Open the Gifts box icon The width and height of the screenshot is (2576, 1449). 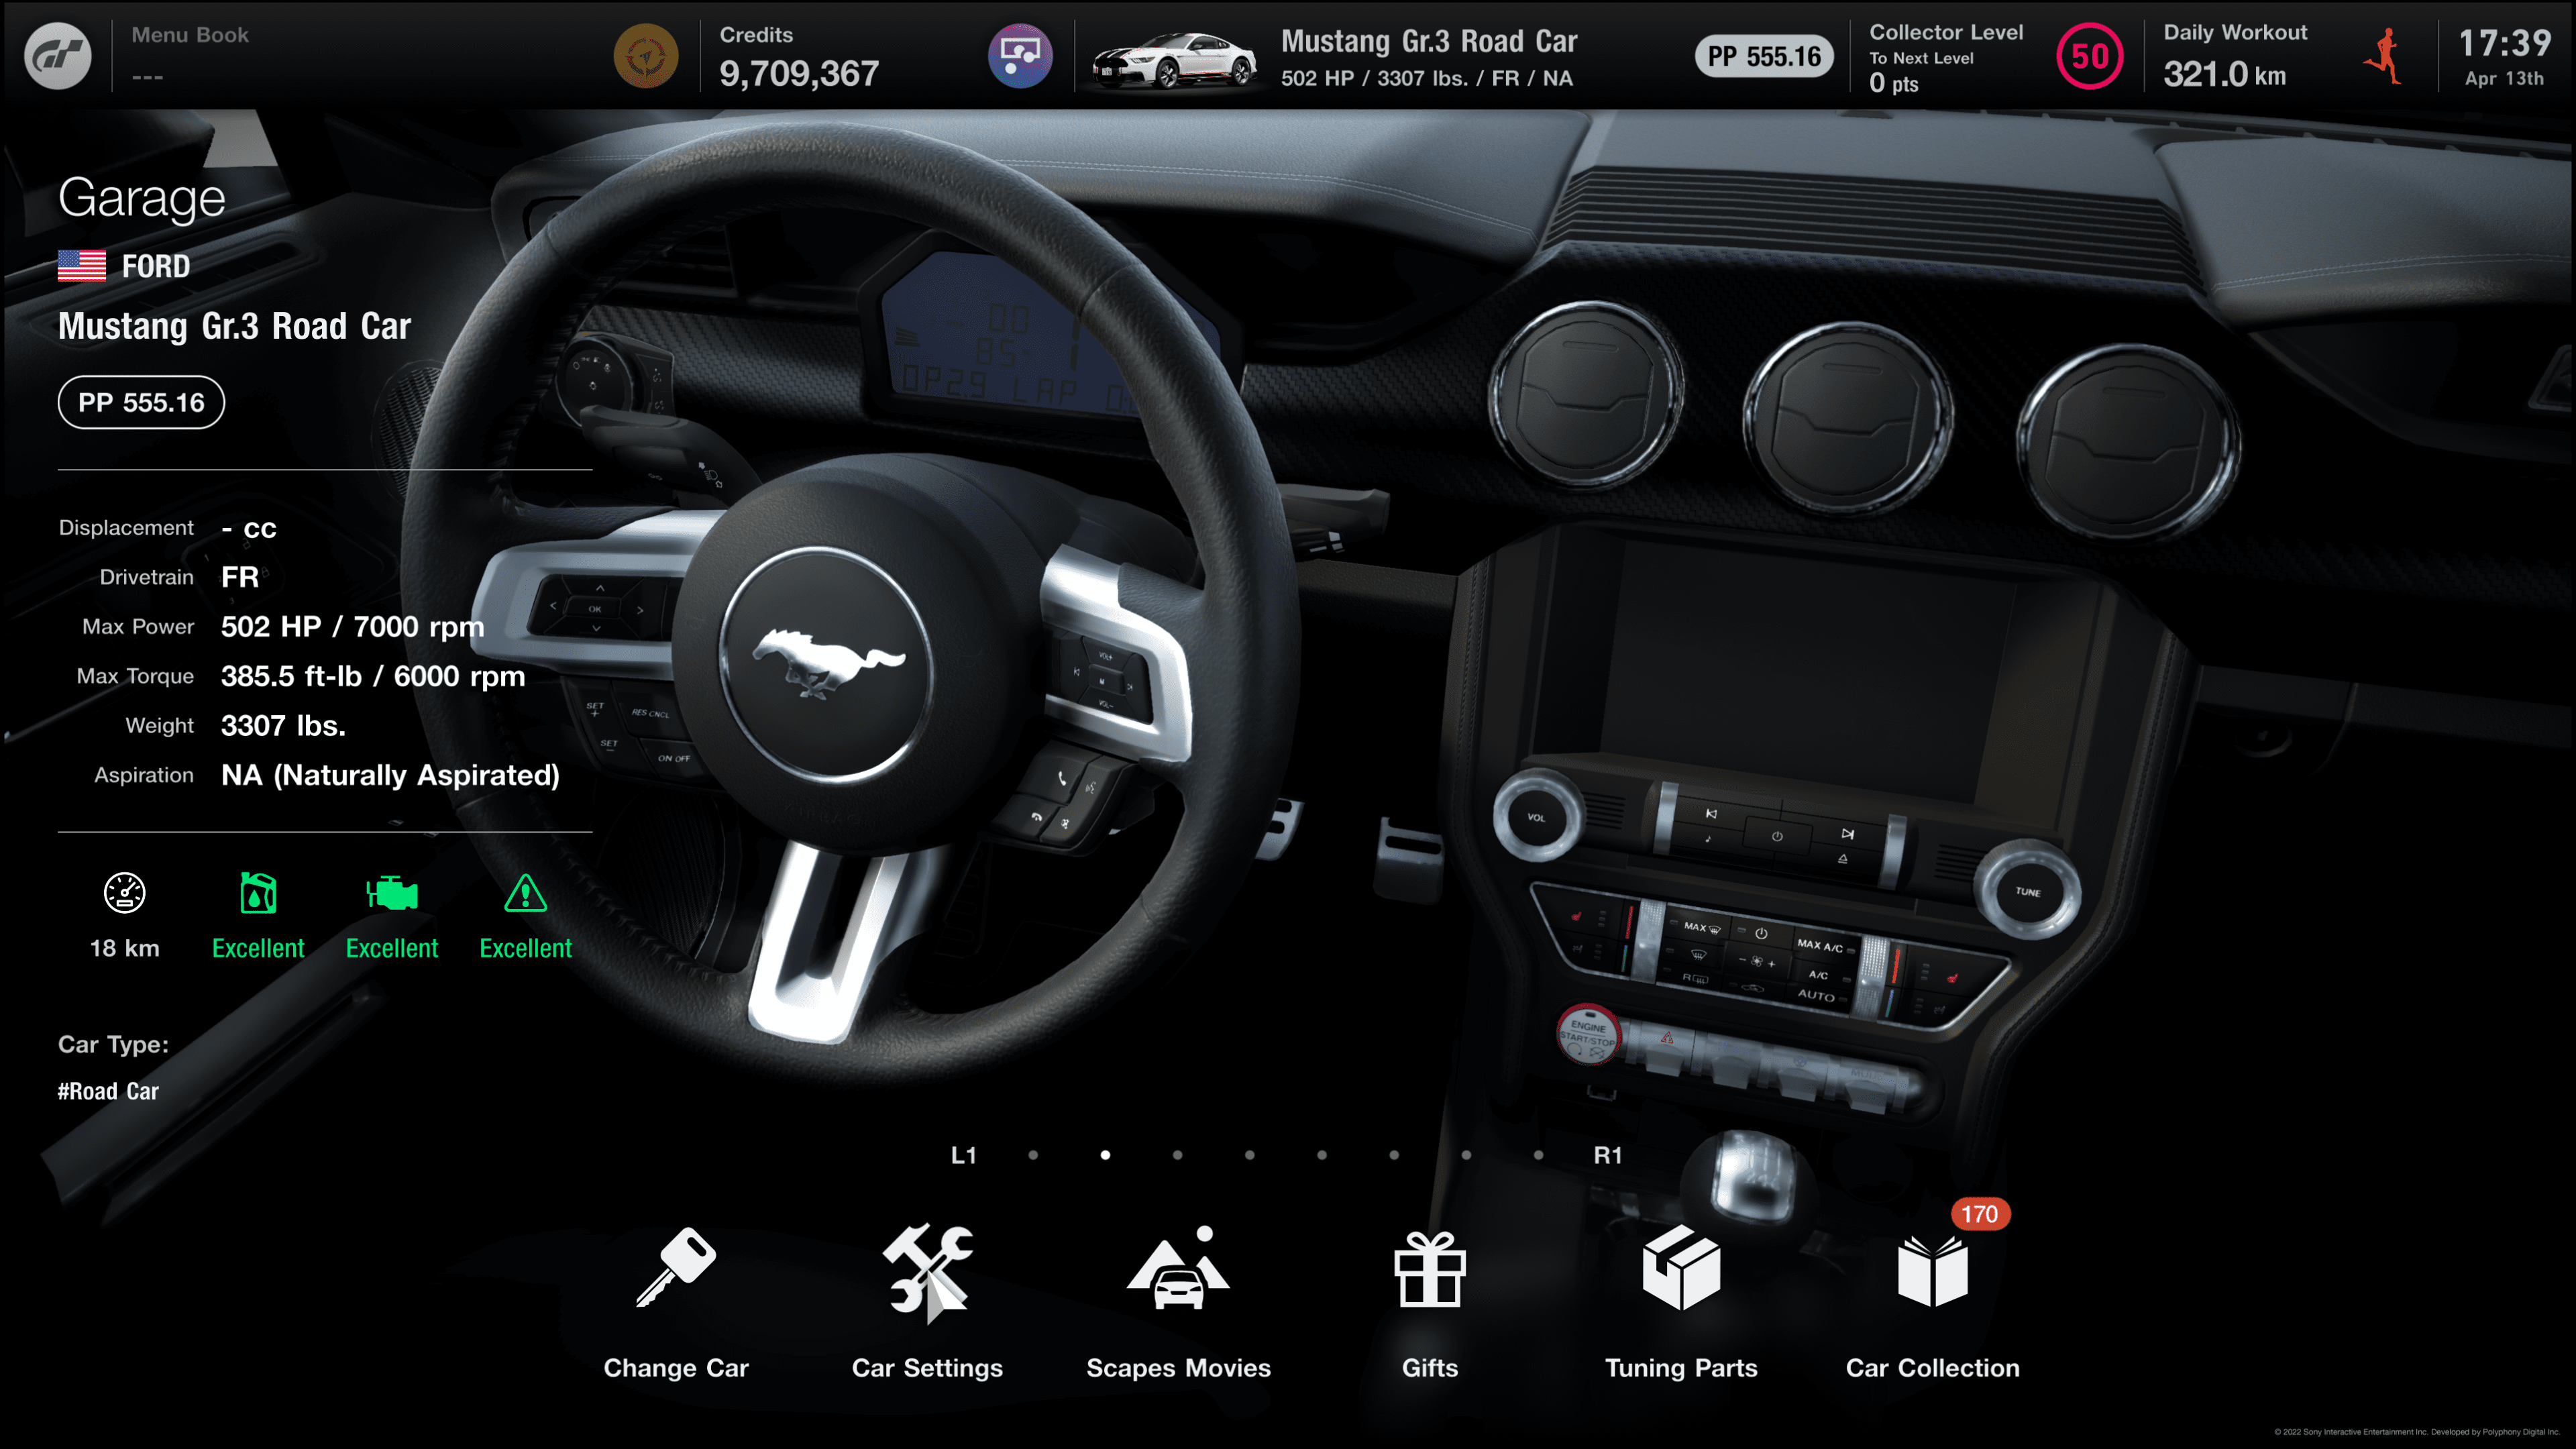pos(1430,1269)
